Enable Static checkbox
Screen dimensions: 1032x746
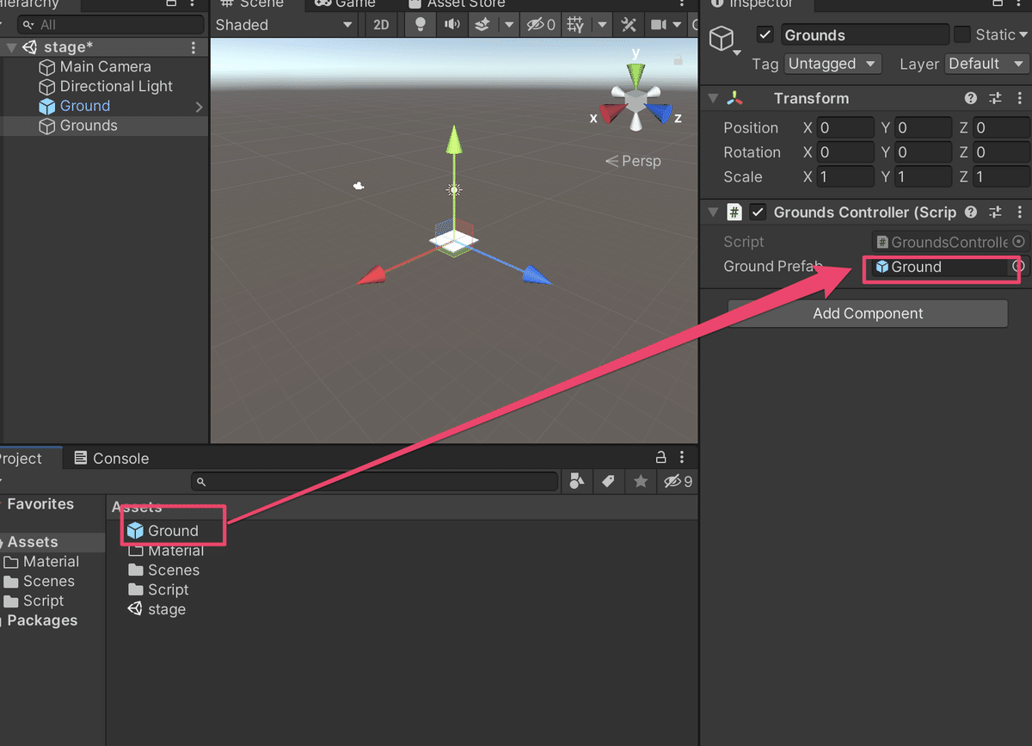point(962,35)
